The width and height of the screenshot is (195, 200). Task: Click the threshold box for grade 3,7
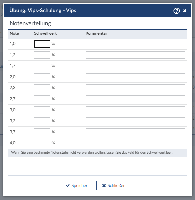[x=42, y=132]
